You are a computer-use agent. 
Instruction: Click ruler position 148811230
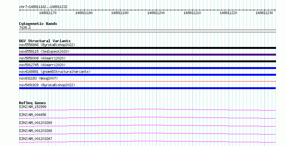[264, 13]
